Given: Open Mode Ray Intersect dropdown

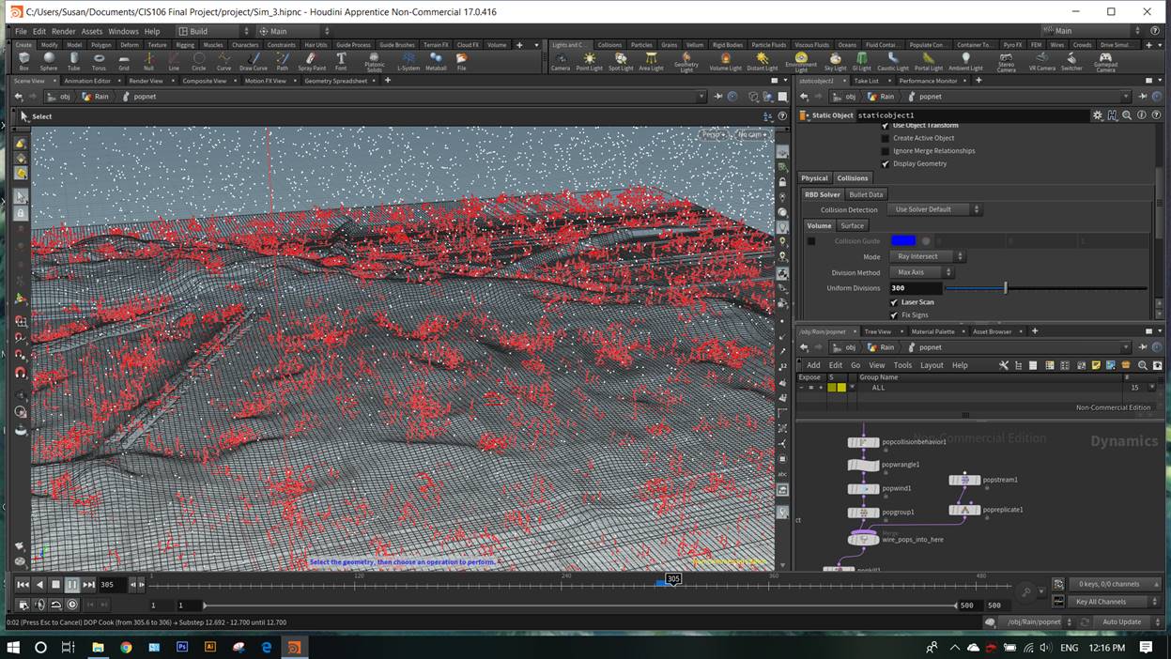Looking at the screenshot, I should point(927,256).
